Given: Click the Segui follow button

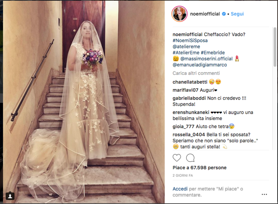Looking at the screenshot, I should coord(237,14).
